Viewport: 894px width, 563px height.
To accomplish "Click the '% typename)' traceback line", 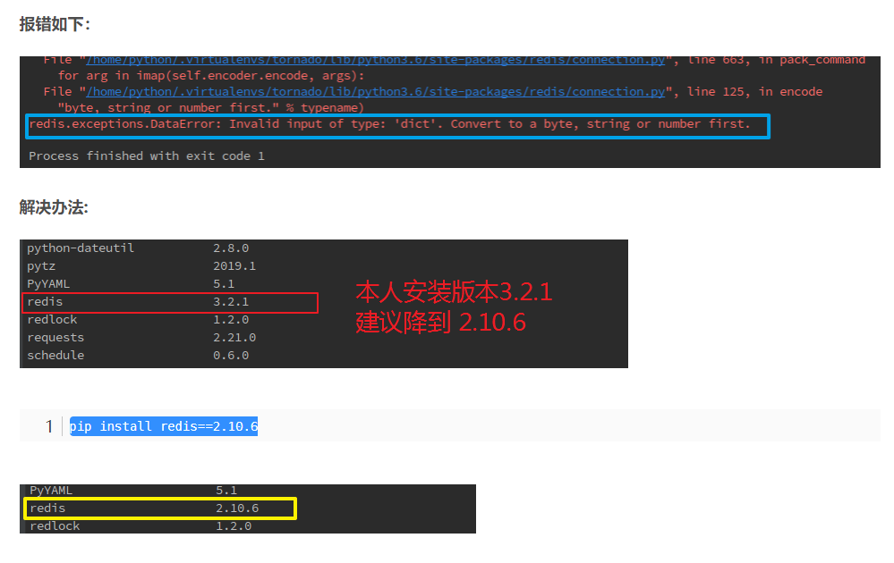I will (x=210, y=107).
